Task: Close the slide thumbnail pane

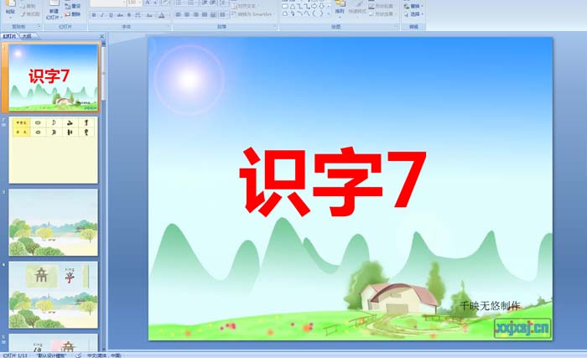Action: pyautogui.click(x=101, y=37)
